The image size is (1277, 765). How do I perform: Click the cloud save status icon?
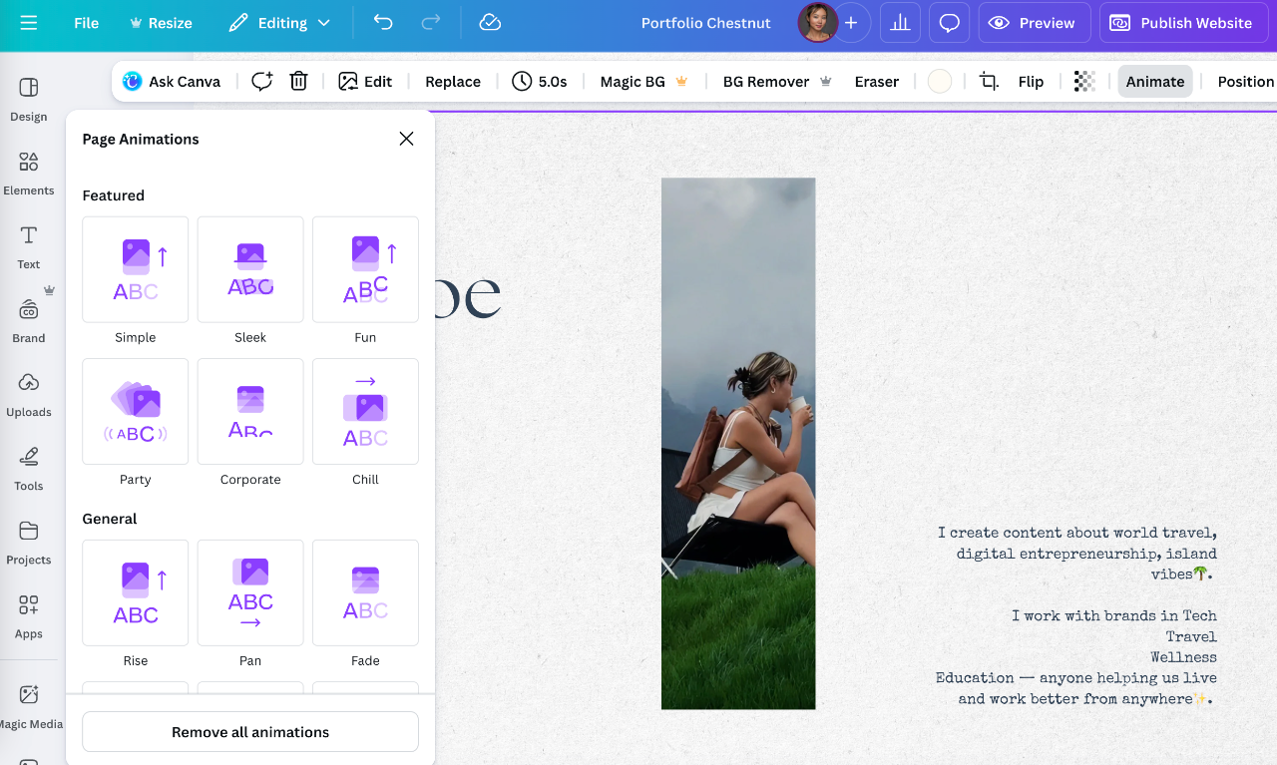click(x=490, y=23)
